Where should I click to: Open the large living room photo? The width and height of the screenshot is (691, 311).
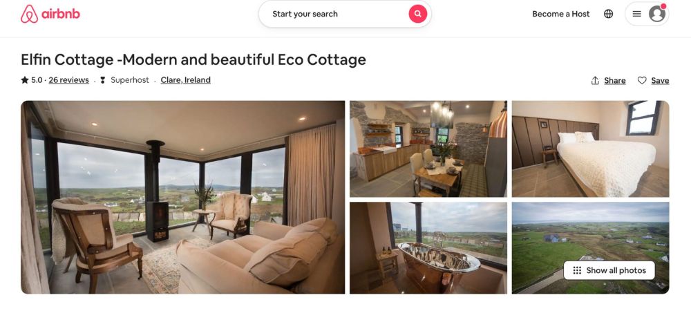coord(183,198)
